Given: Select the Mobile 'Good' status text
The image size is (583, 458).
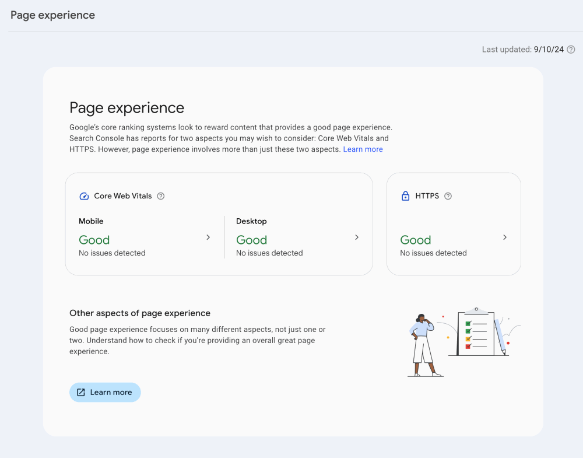Looking at the screenshot, I should click(x=94, y=240).
